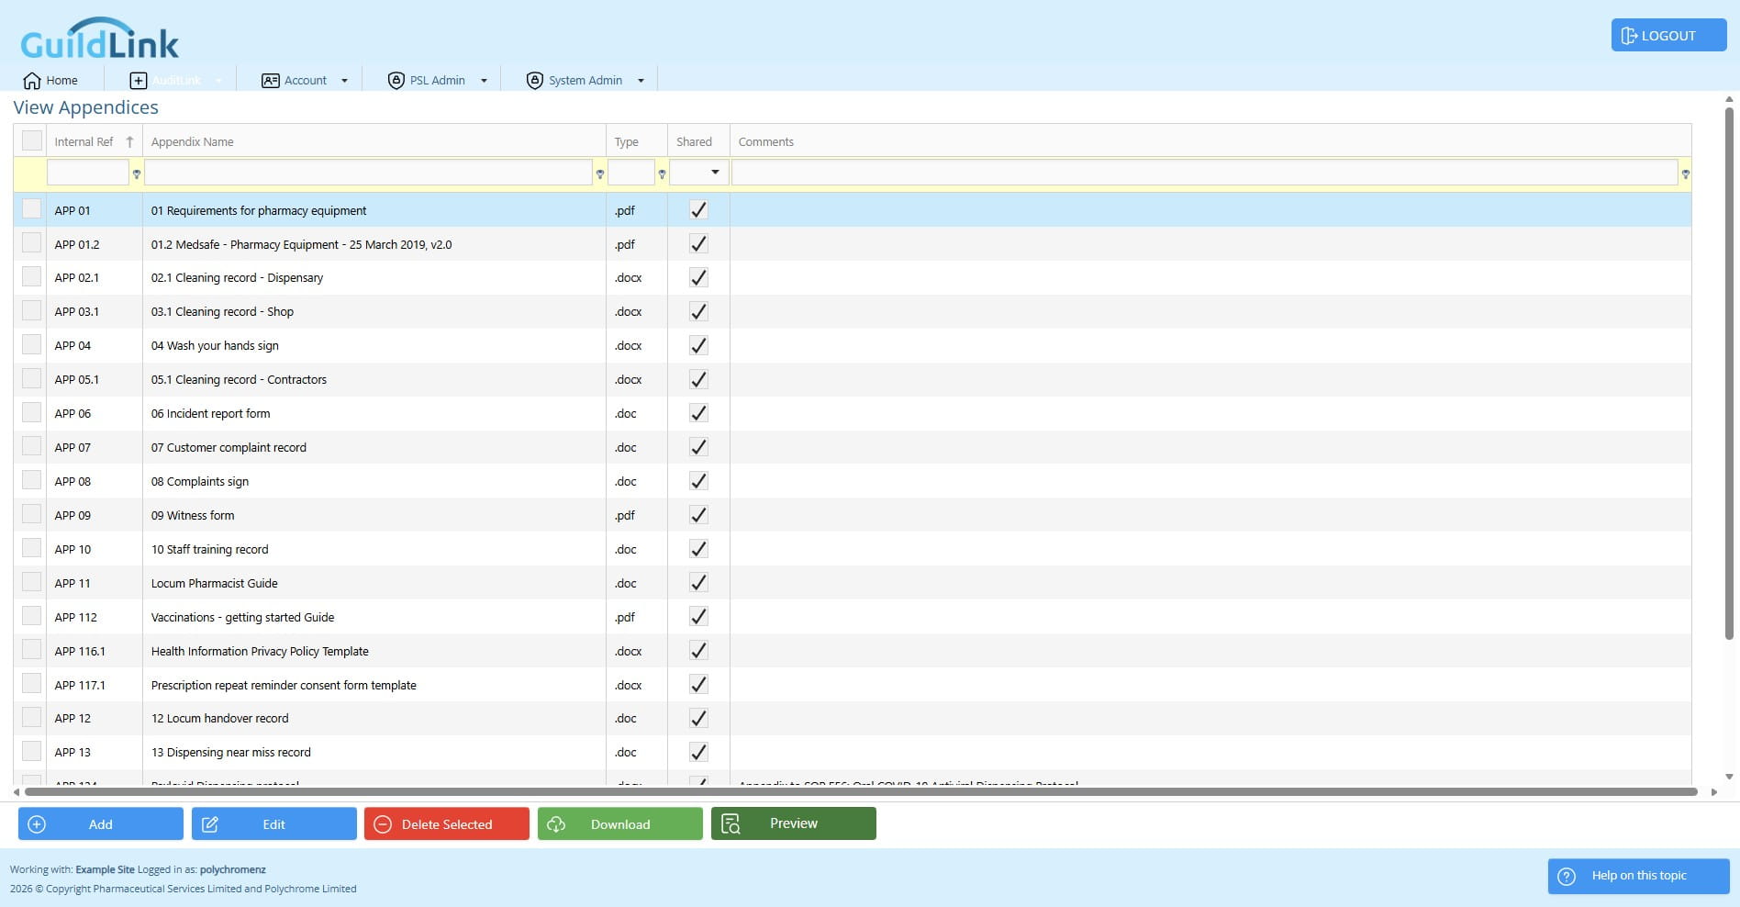Click the Edit button
The image size is (1740, 907).
pos(274,823)
